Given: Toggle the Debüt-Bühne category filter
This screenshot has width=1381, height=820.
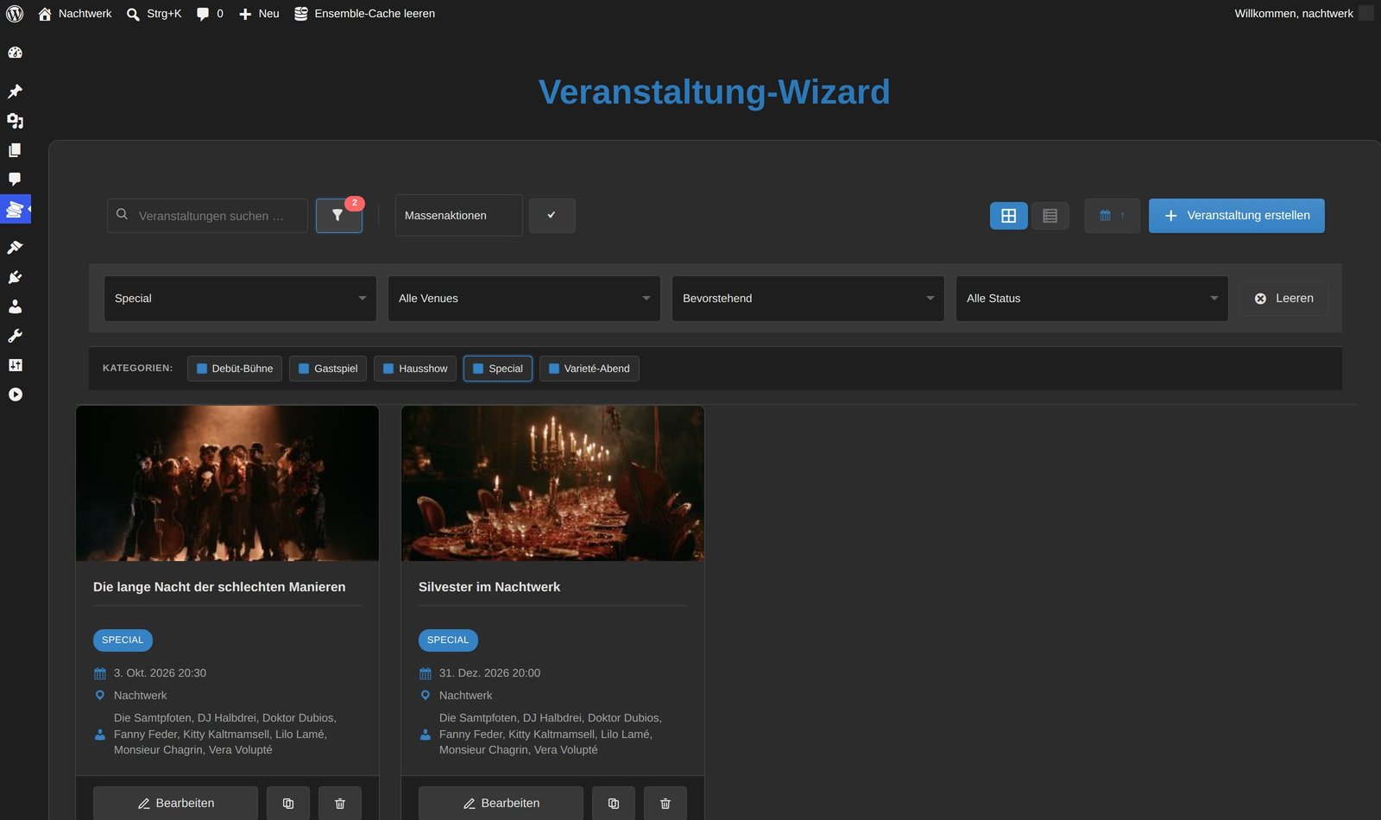Looking at the screenshot, I should (234, 369).
